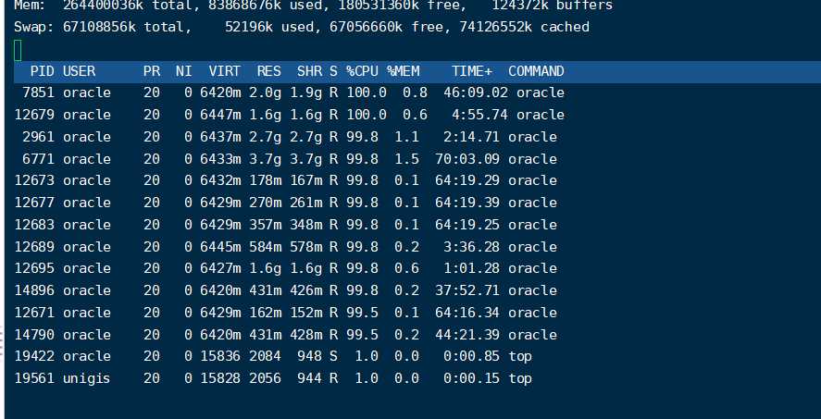Click time value 44:21.39
The width and height of the screenshot is (821, 419).
(x=467, y=335)
